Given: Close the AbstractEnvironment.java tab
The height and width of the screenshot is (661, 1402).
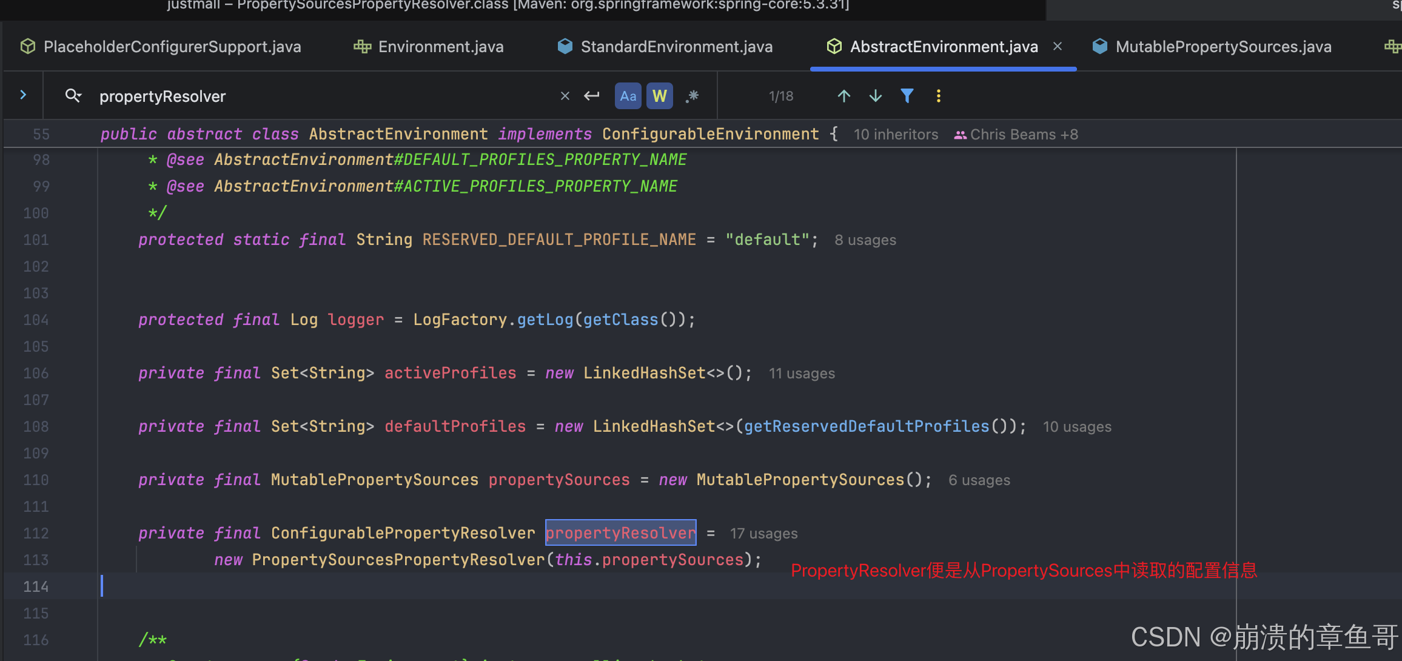Looking at the screenshot, I should tap(1058, 46).
